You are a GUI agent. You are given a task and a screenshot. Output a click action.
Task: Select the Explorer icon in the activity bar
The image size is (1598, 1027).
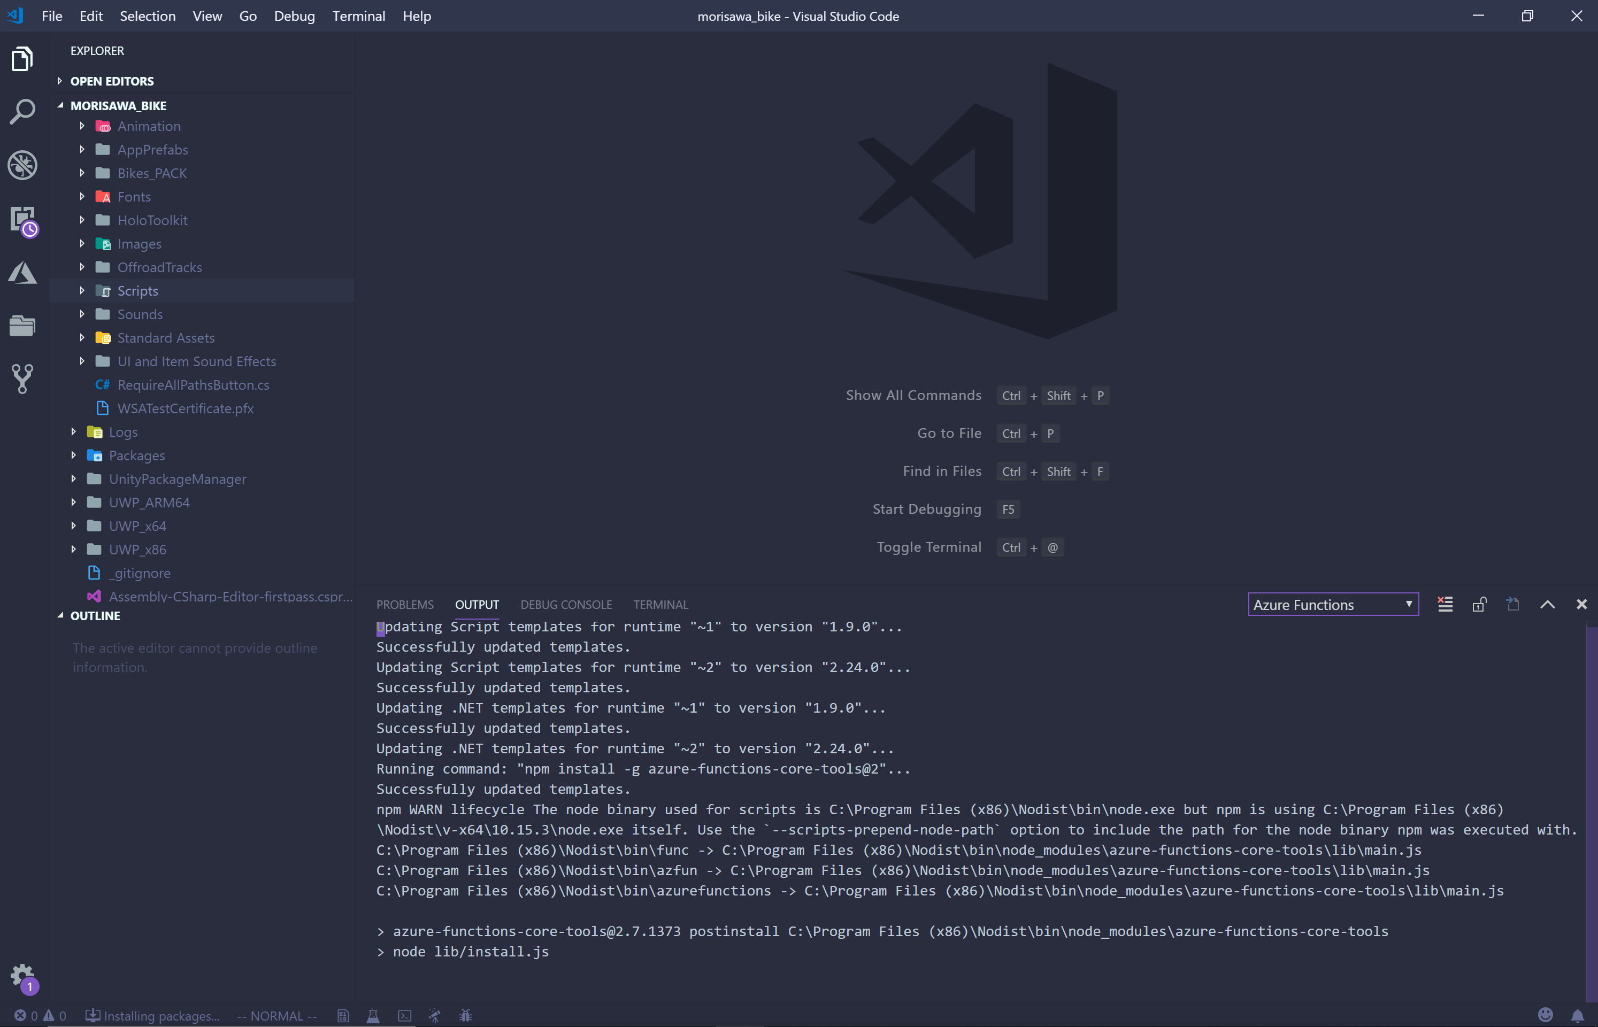(x=22, y=59)
